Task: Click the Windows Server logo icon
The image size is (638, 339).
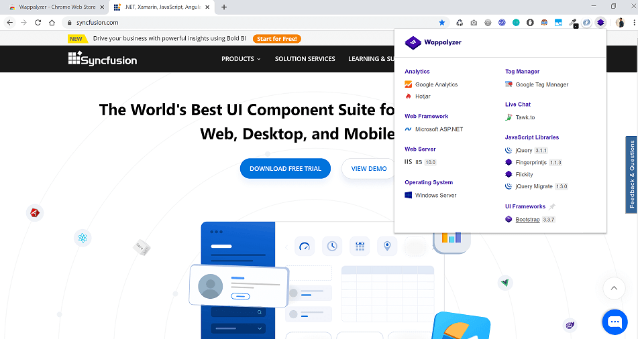Action: [x=408, y=195]
